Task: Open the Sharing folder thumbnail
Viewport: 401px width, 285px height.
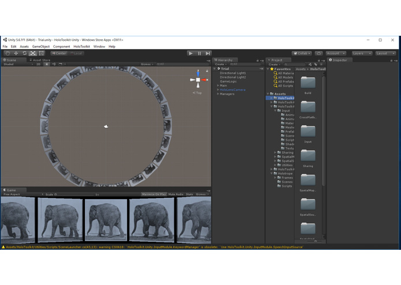Action: tap(308, 155)
